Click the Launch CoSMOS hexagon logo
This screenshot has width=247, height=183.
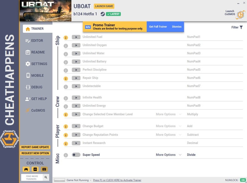[x=240, y=15]
